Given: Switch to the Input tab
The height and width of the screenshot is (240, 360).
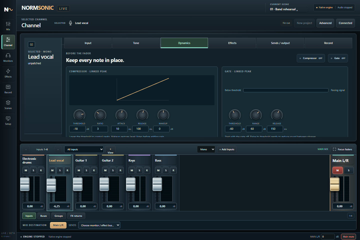Looking at the screenshot, I should [88, 43].
